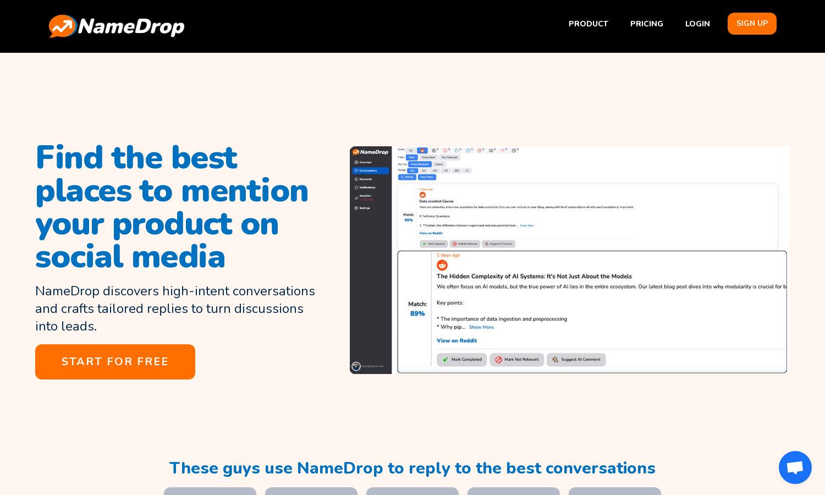
Task: Click the START FOR FREE button
Action: tap(115, 362)
